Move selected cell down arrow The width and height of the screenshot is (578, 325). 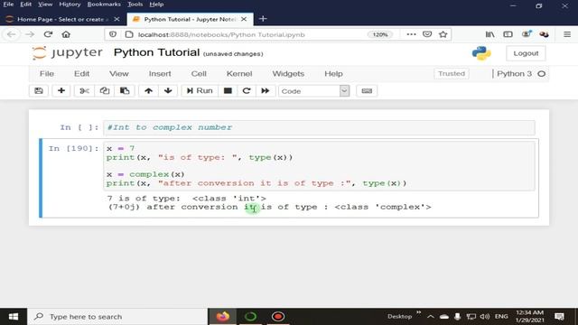tap(168, 90)
